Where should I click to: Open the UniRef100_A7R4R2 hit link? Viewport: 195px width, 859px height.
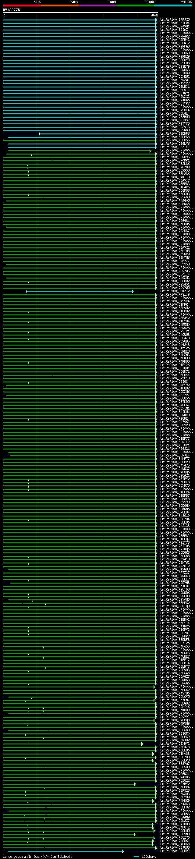(x=175, y=36)
